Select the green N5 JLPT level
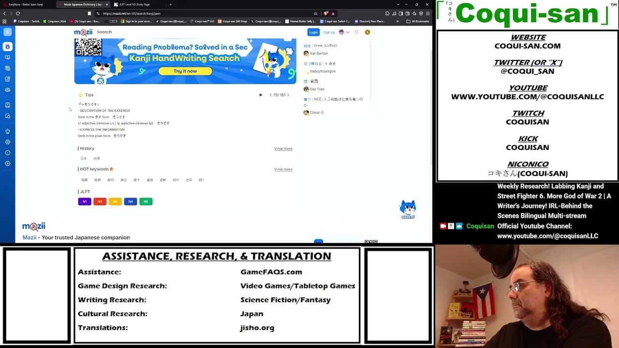This screenshot has width=619, height=348. [x=146, y=202]
